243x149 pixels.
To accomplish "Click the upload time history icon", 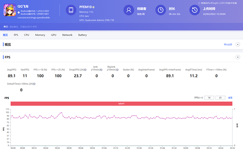I will click(x=194, y=10).
